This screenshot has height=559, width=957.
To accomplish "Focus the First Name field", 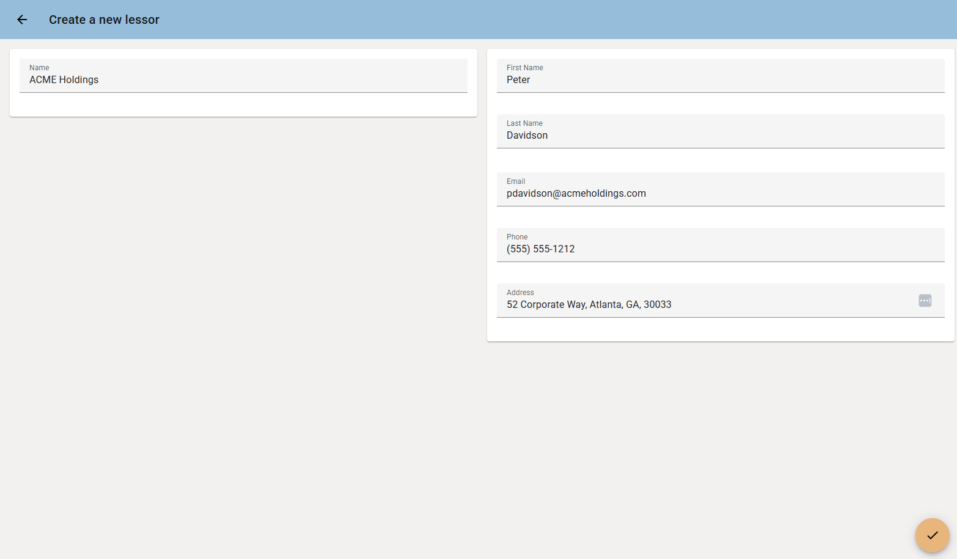I will pos(721,76).
